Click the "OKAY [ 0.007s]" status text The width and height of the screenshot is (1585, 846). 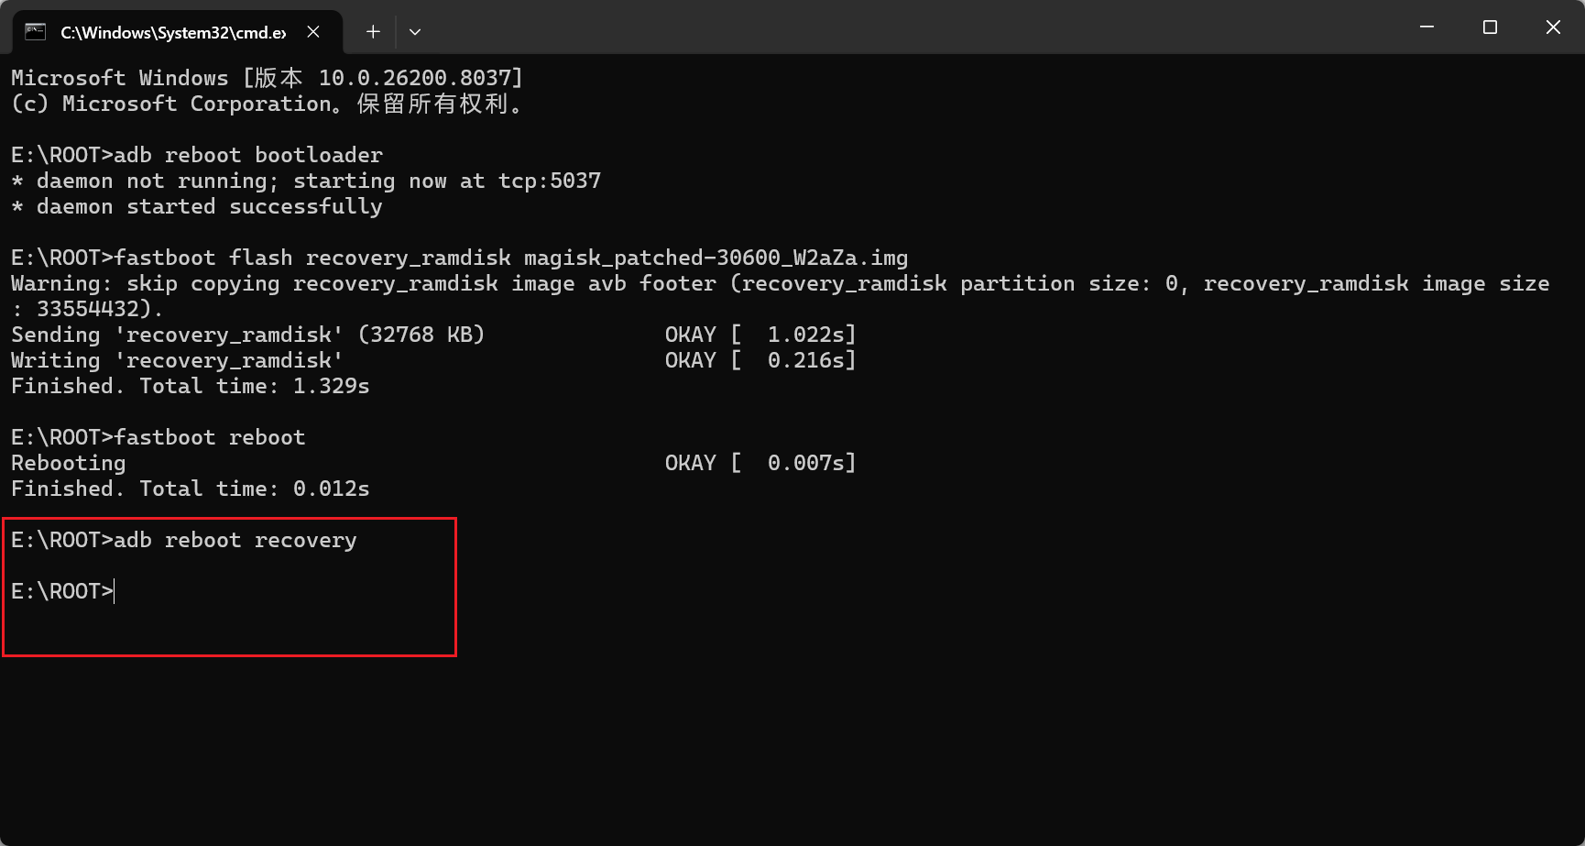760,463
